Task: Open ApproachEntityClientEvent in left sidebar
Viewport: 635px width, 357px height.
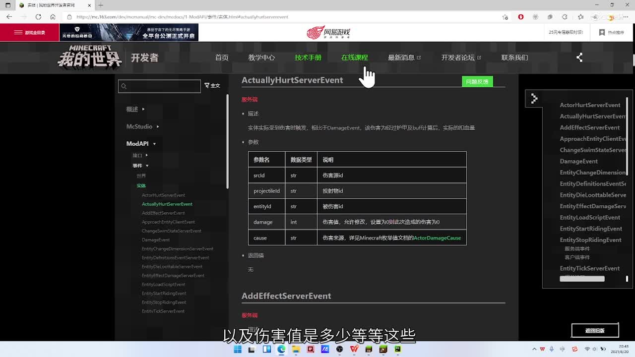Action: coord(168,222)
